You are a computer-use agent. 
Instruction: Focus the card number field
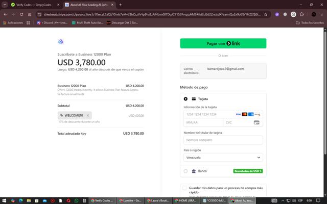(223, 114)
